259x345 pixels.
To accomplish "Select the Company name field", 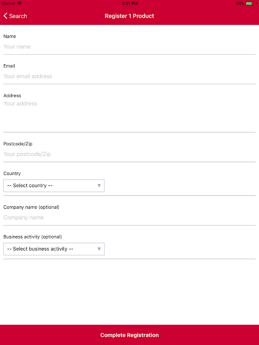I will tap(129, 217).
